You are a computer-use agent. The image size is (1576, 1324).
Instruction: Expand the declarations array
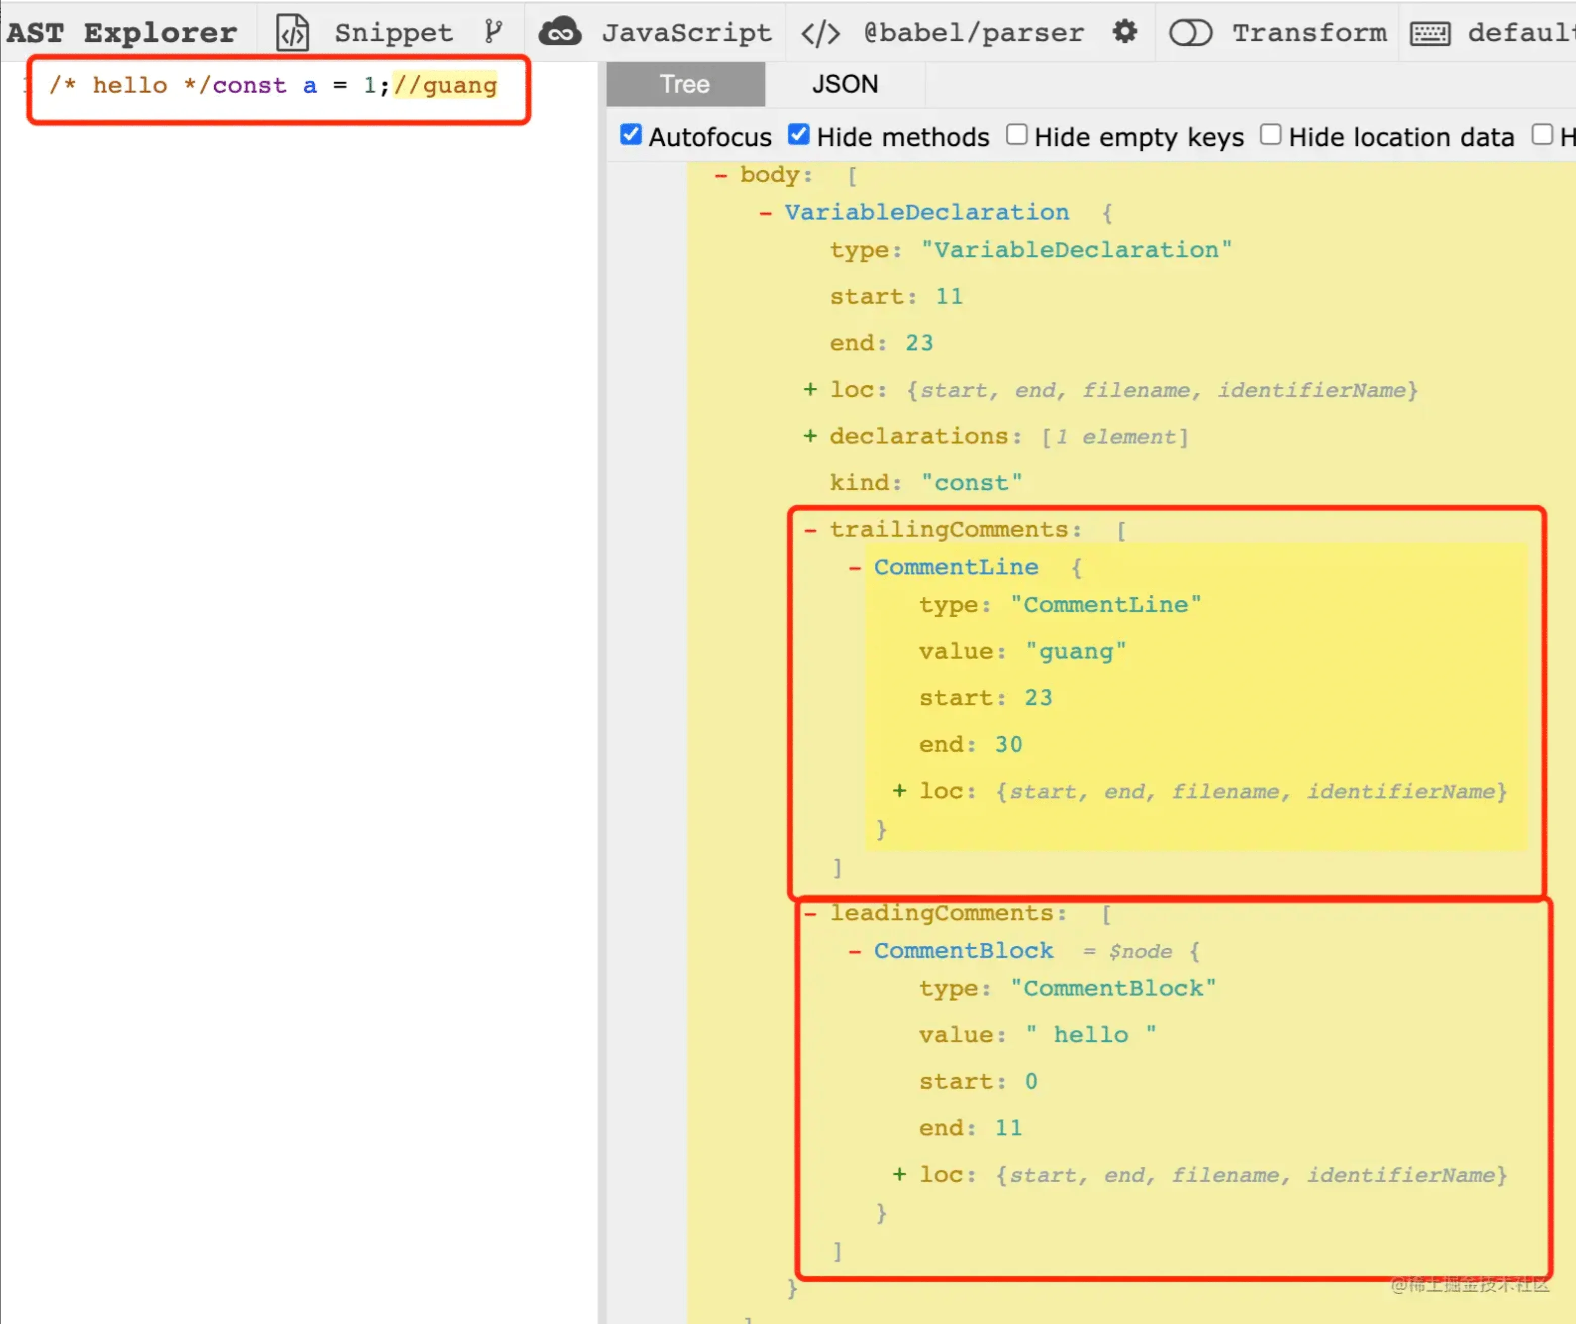[x=810, y=436]
